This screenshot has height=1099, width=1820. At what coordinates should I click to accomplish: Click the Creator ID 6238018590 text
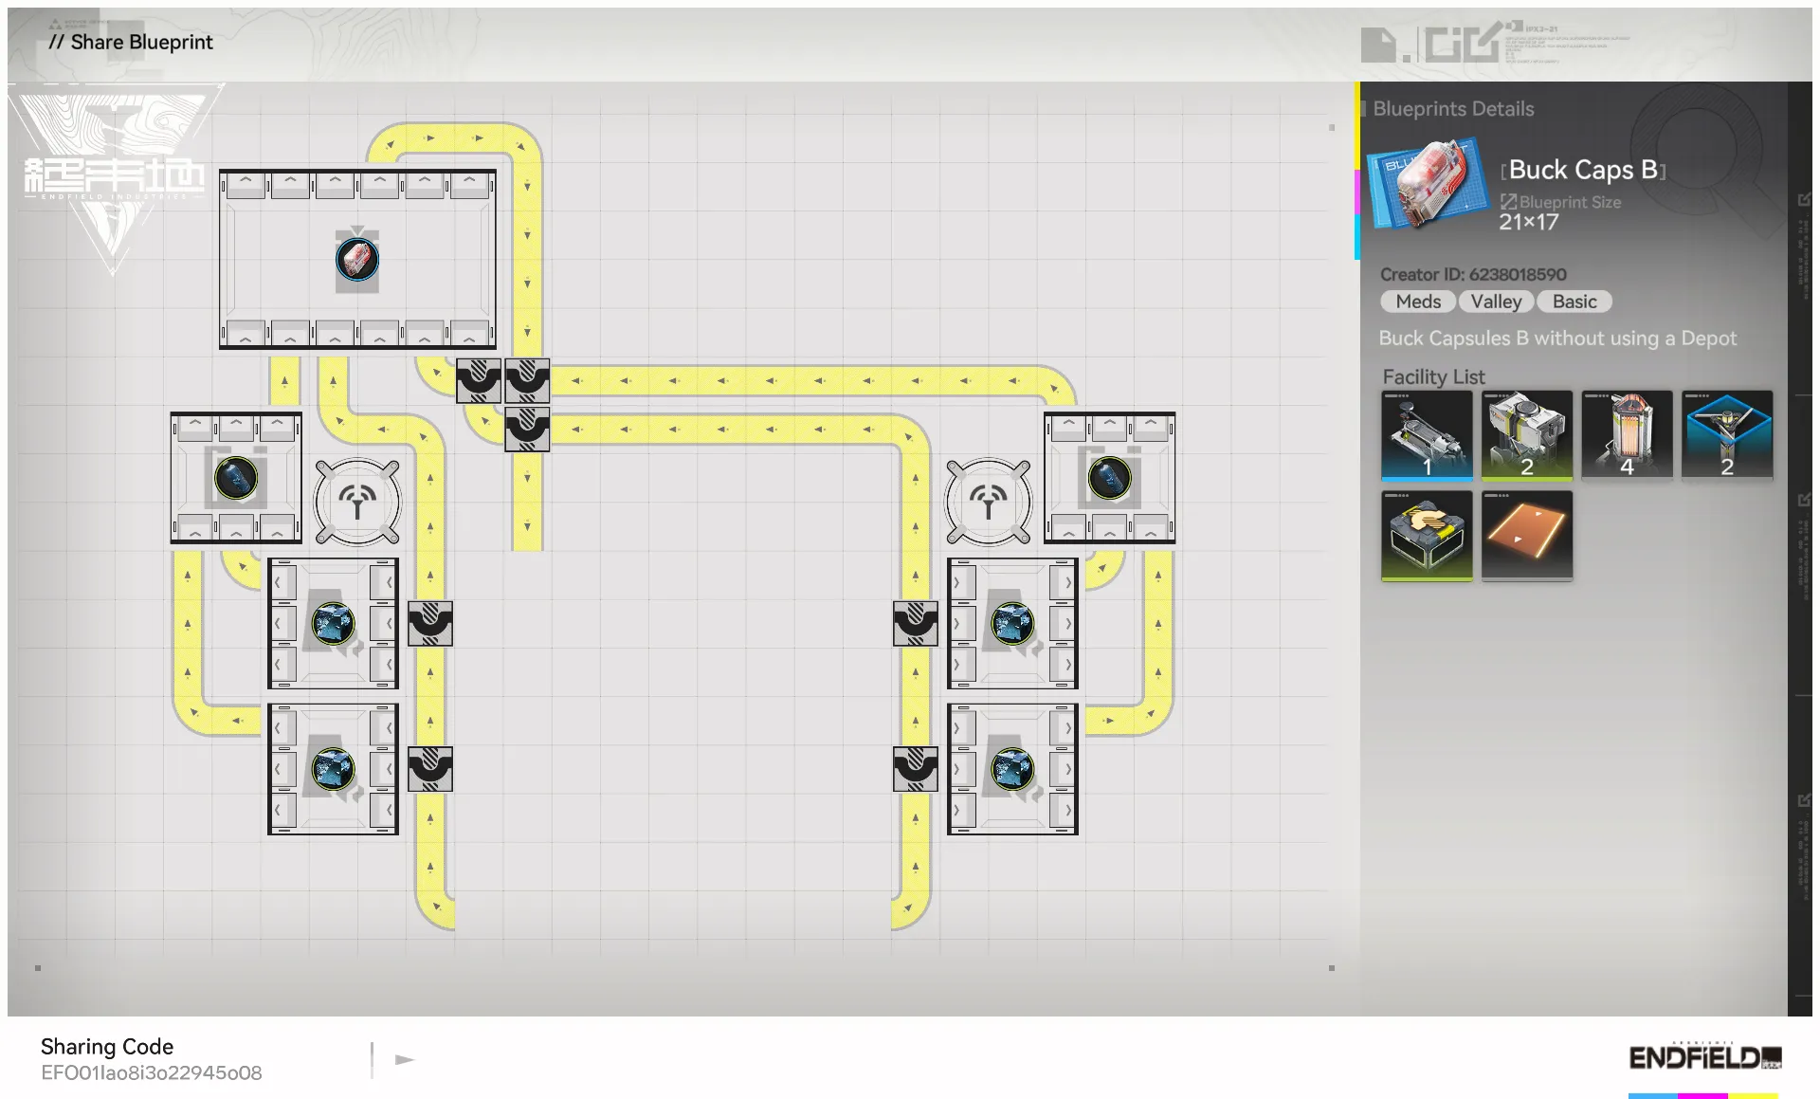click(1473, 274)
